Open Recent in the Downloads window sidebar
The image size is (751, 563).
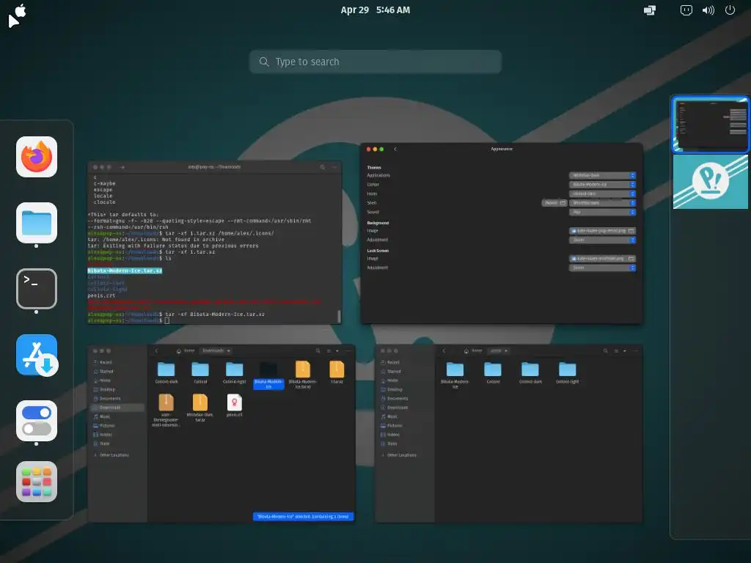(x=118, y=362)
